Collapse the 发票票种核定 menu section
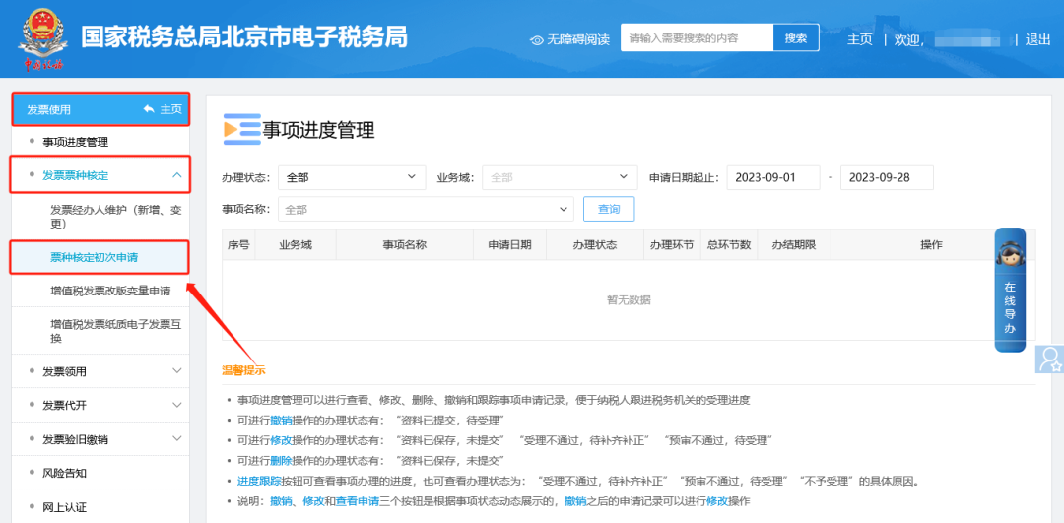This screenshot has height=523, width=1064. pos(177,175)
